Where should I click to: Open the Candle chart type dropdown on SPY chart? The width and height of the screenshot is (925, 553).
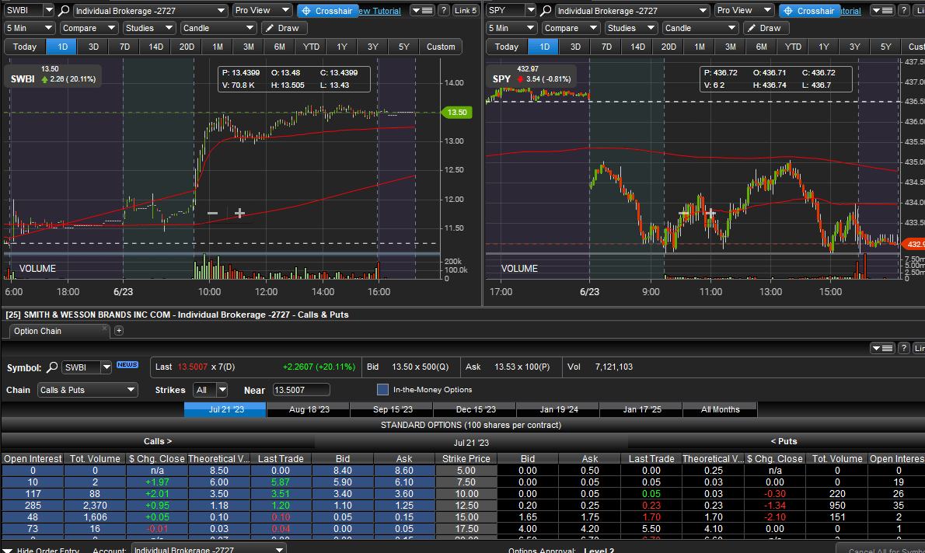point(700,28)
